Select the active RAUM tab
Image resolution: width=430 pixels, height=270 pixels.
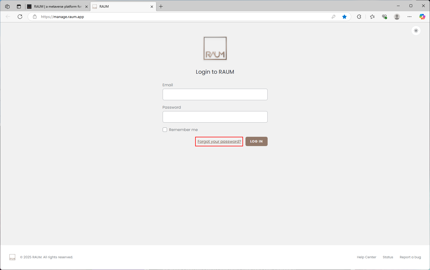coord(123,7)
